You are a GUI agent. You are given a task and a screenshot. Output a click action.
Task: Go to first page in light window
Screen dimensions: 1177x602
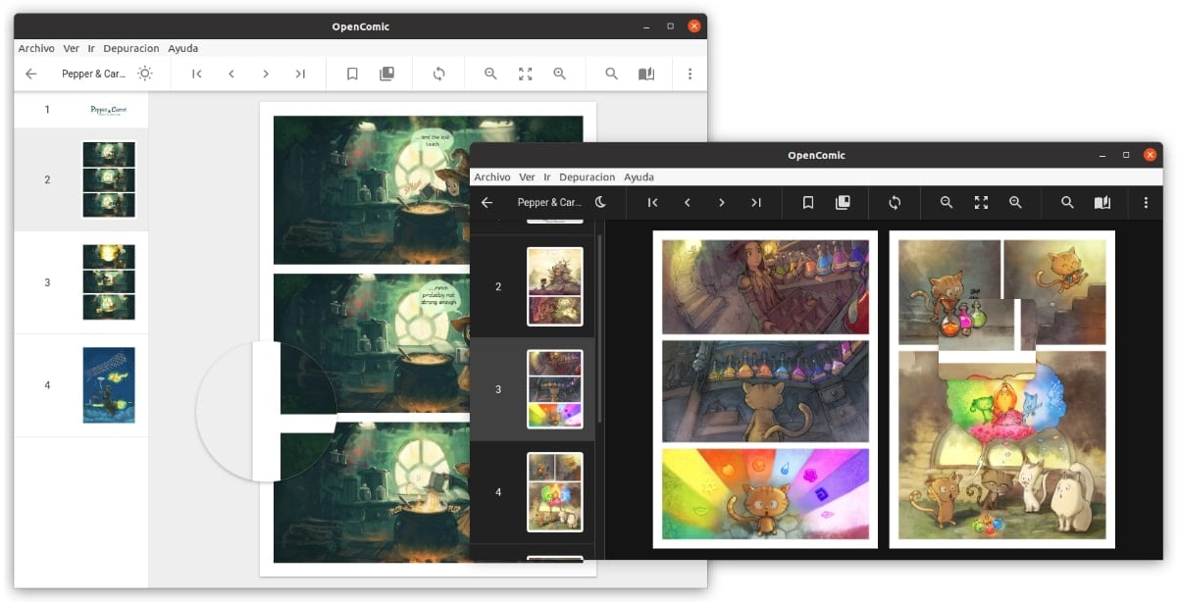[x=197, y=74]
